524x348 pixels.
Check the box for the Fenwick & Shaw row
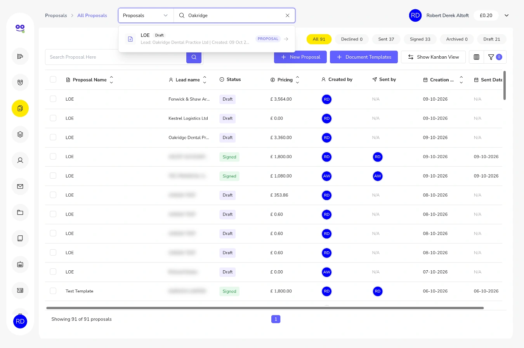tap(53, 99)
